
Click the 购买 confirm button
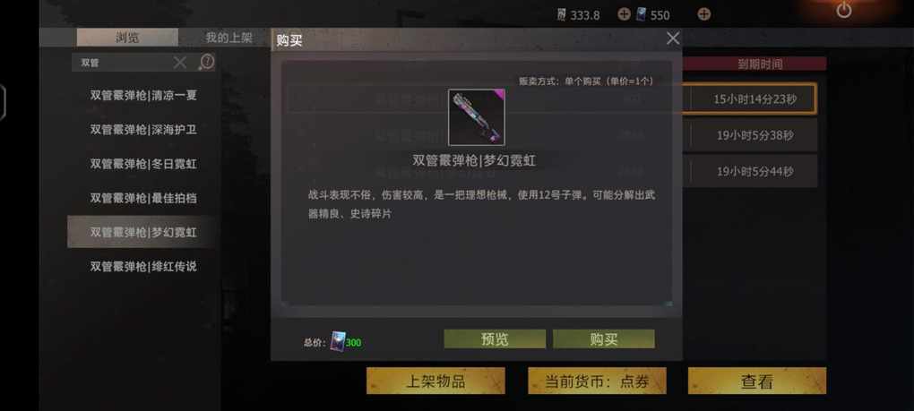click(603, 339)
